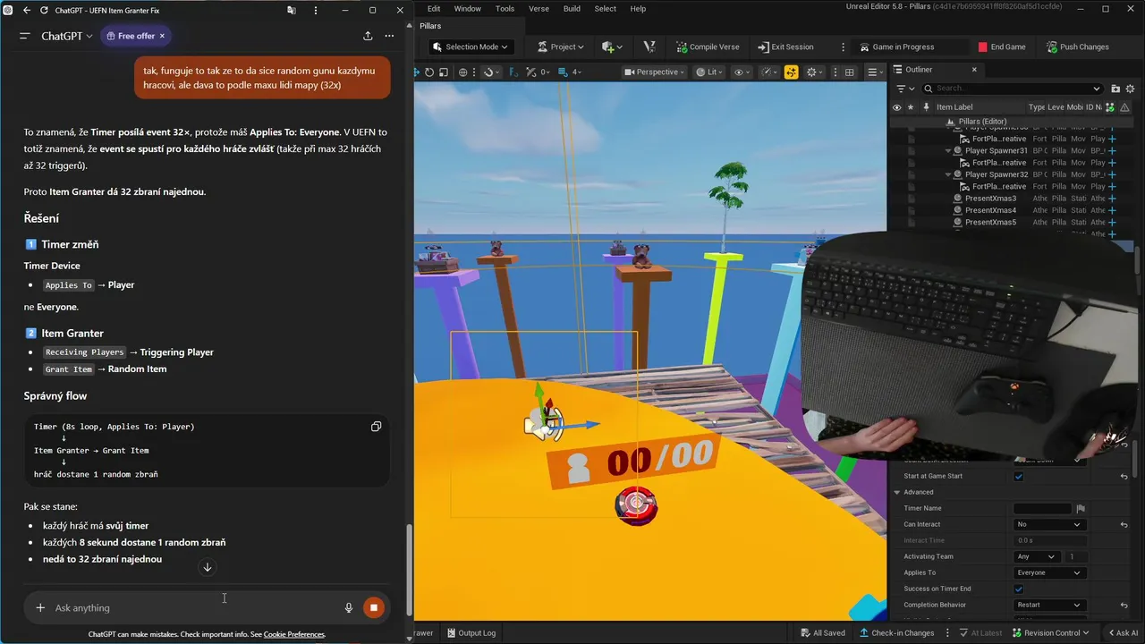
Task: Collapse Player Spawner31 tree row
Action: click(948, 151)
